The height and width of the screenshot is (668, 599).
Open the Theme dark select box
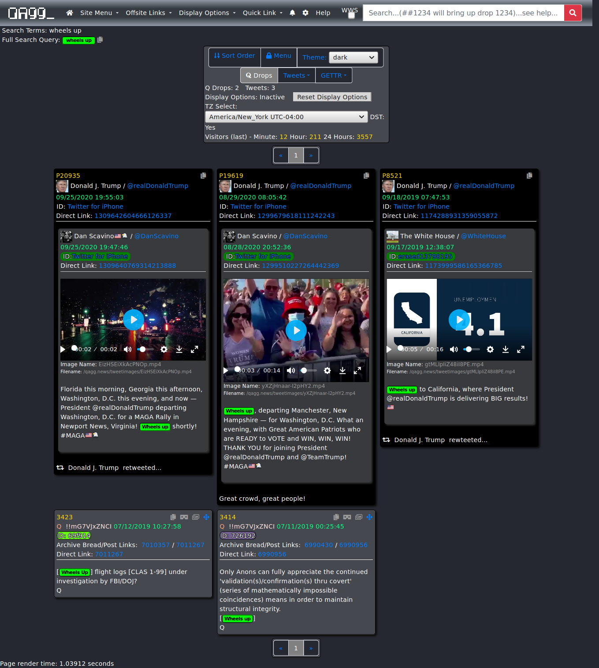tap(353, 57)
